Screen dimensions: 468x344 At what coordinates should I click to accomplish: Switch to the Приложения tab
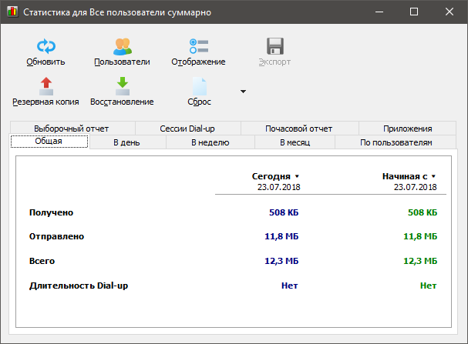click(x=408, y=129)
